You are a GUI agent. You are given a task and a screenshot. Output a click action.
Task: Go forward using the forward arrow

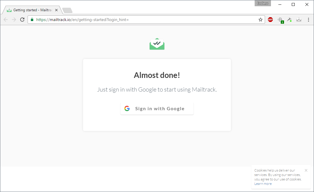14,20
